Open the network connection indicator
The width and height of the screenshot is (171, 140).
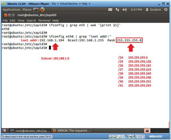tap(117, 10)
